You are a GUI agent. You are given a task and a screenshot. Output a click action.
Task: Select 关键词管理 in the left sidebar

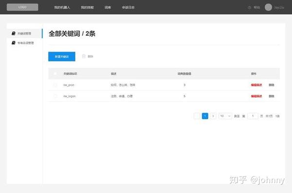click(x=24, y=34)
